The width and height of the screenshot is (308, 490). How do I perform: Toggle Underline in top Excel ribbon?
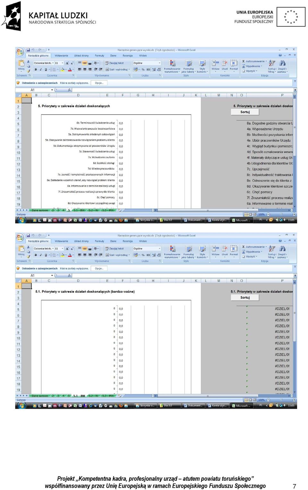tap(46, 69)
